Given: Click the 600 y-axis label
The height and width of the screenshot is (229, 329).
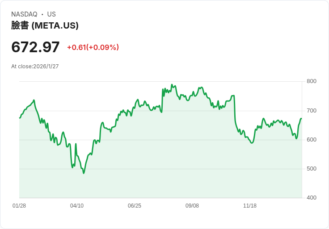Looking at the screenshot, I should coord(312,140).
